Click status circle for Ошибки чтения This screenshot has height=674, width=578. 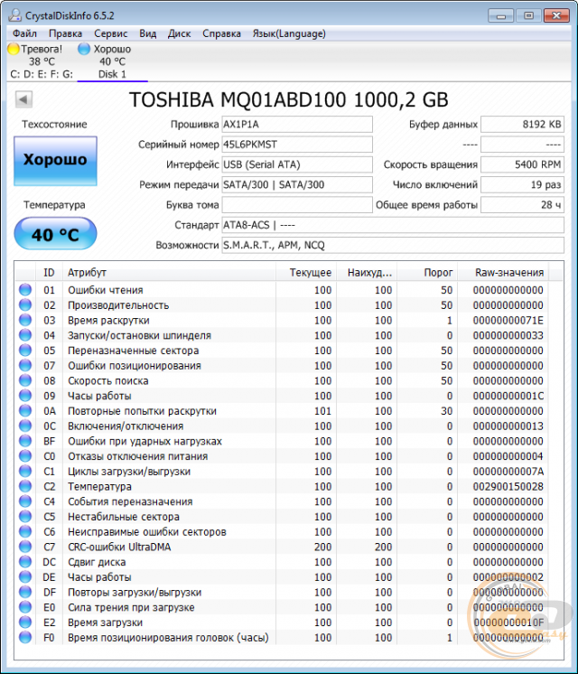point(25,290)
